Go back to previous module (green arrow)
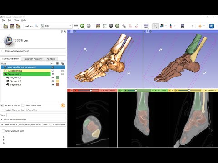The image size is (218, 163). point(82,26)
